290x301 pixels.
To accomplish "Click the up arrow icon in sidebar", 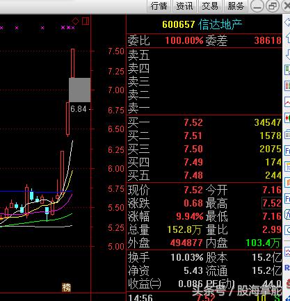I will [x=288, y=38].
